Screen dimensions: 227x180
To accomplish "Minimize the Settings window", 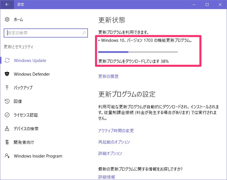I will point(194,5).
